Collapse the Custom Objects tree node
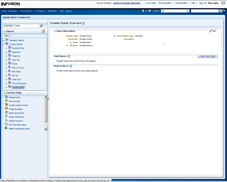227x182 pixels. (4, 44)
